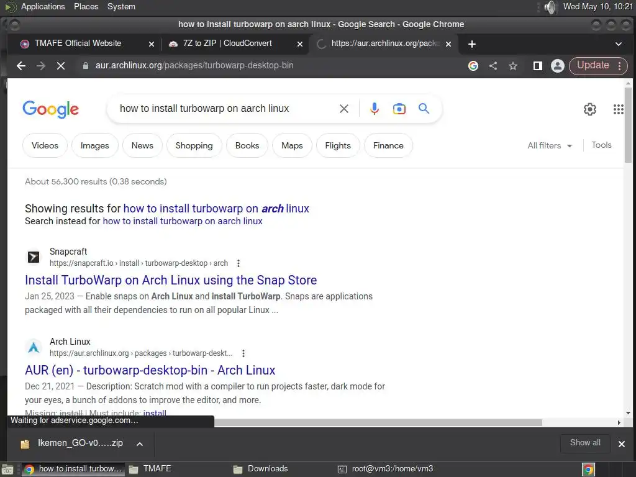
Task: Open more options for Arch Linux result
Action: (243, 353)
